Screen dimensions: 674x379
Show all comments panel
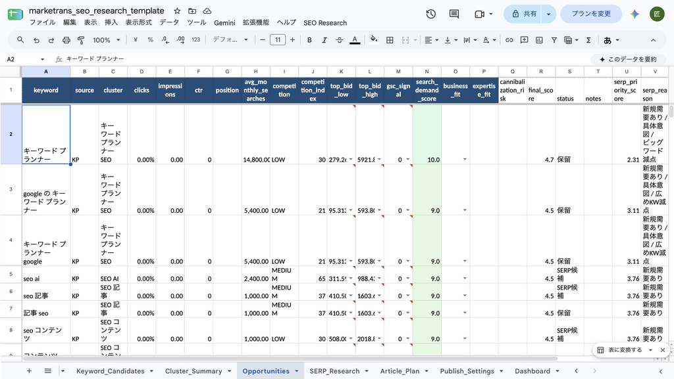454,14
